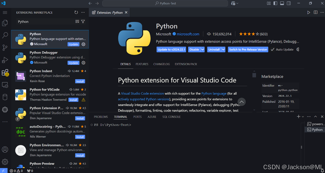Image resolution: width=325 pixels, height=173 pixels.
Task: Click Switch to Pre-Release Version button
Action: point(248,50)
